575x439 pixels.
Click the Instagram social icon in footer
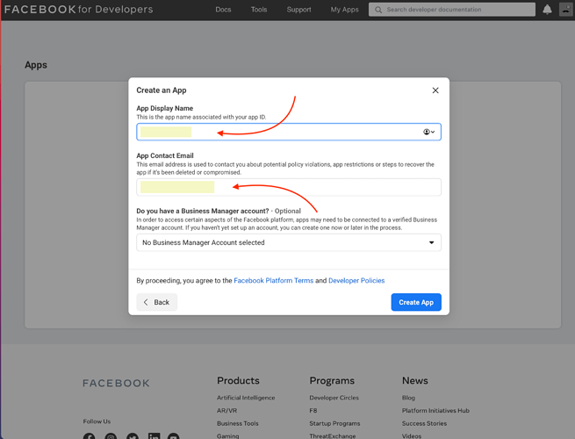click(x=111, y=436)
